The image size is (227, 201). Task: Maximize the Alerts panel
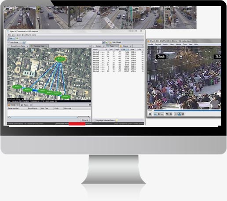(90, 105)
